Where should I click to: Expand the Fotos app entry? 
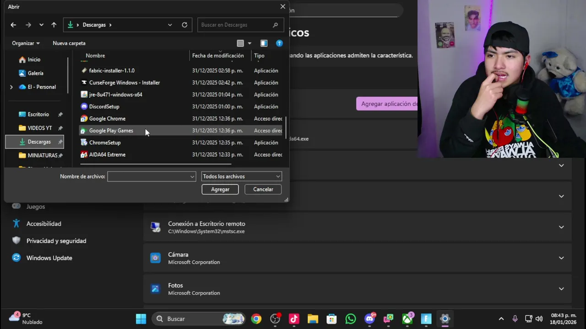(561, 289)
